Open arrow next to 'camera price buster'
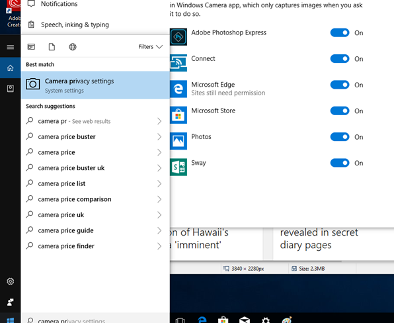Image resolution: width=394 pixels, height=323 pixels. point(159,137)
